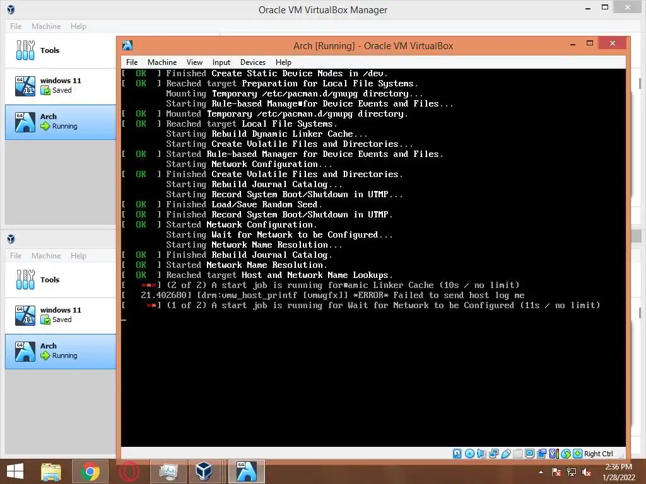Click Right Ctrl host key label
Screen dimensions: 646x484
click(x=598, y=454)
